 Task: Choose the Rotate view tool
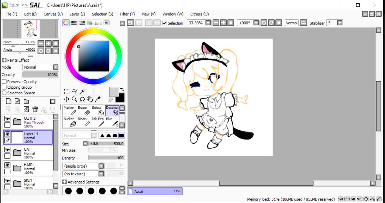point(82,99)
